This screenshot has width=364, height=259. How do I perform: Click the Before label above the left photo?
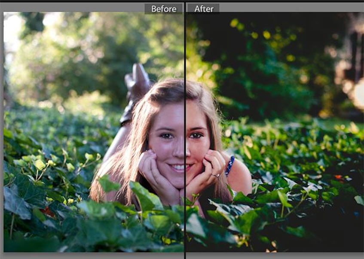coord(164,9)
